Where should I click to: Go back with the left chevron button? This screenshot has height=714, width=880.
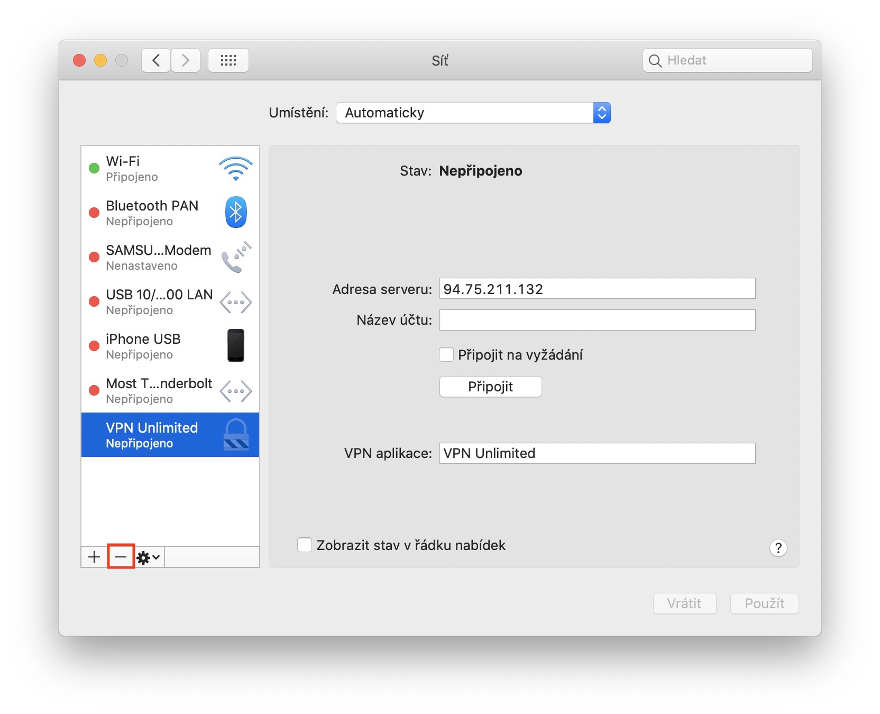[x=156, y=60]
